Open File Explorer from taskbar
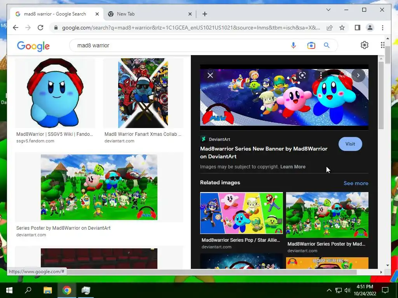Viewport: 398px width, 298px height. [47, 290]
